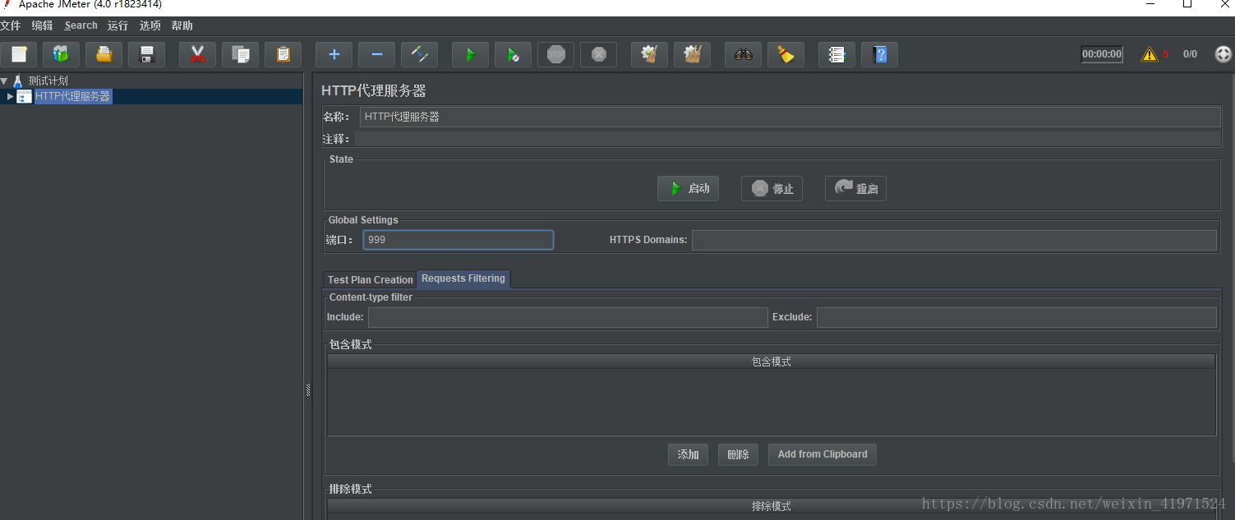1235x520 pixels.
Task: Click the Reset search brush icon
Action: pyautogui.click(x=786, y=55)
